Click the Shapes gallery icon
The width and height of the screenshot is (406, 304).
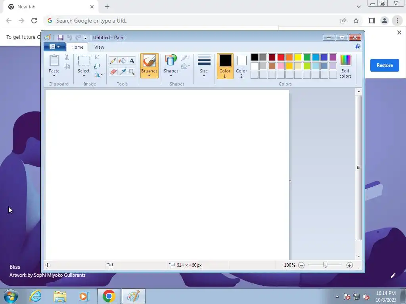click(x=171, y=61)
